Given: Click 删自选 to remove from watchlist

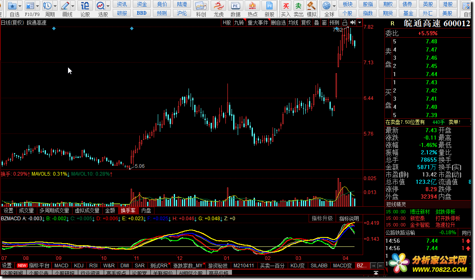Looking at the screenshot, I should tap(278, 23).
